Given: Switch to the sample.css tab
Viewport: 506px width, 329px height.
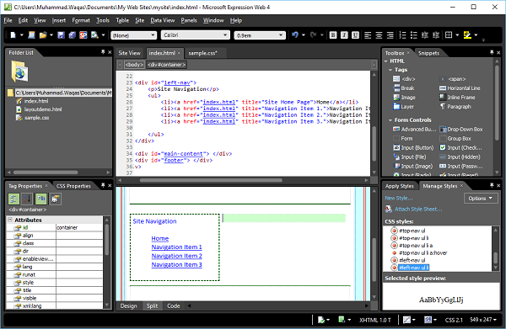Looking at the screenshot, I should pyautogui.click(x=202, y=53).
